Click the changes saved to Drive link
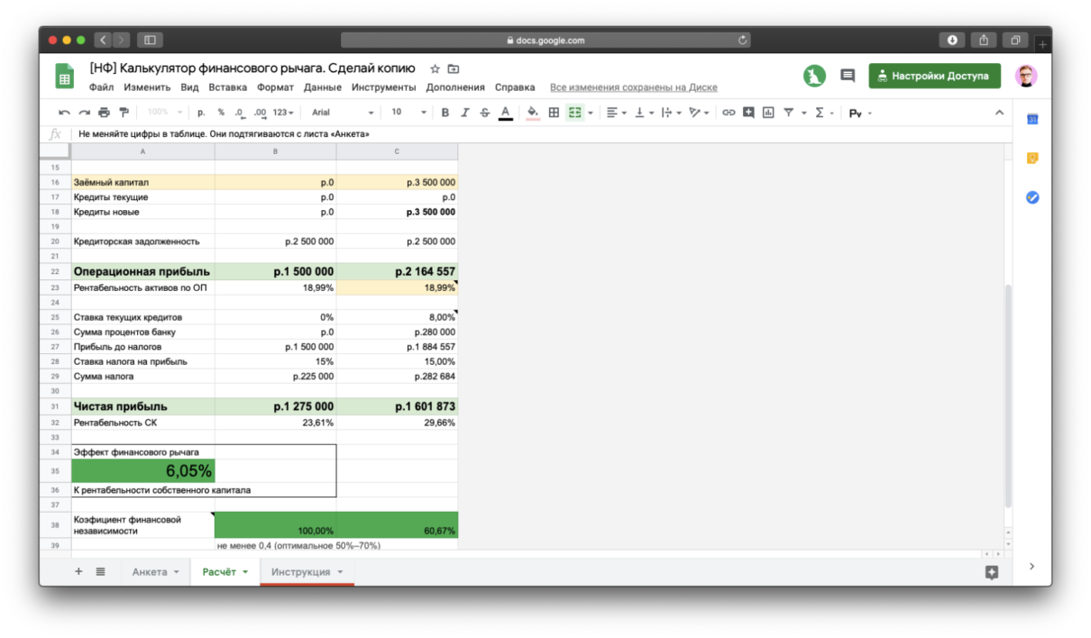This screenshot has height=638, width=1091. pos(633,87)
